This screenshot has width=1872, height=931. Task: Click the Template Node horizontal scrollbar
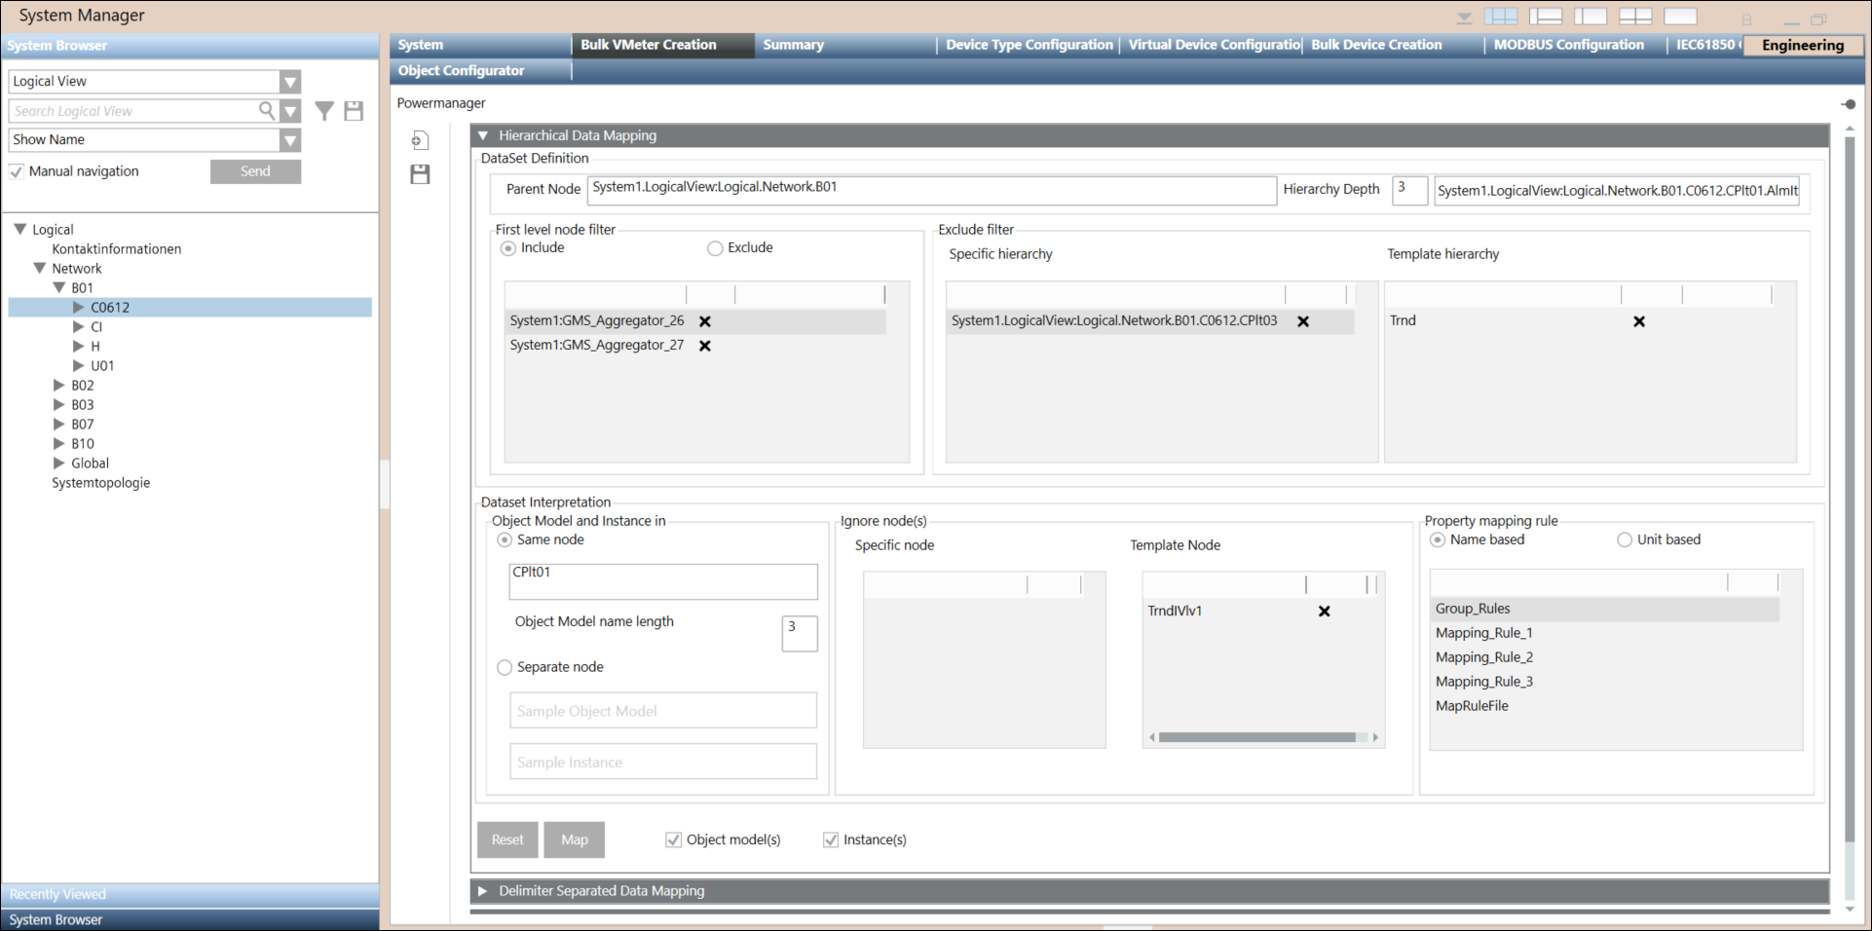point(1256,737)
